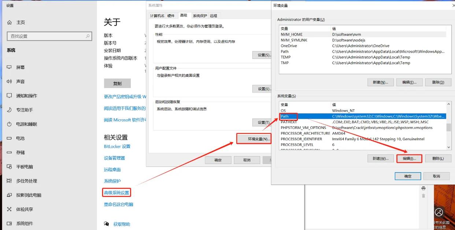
Task: Open 平板电脑 tablet settings
Action: click(x=25, y=167)
